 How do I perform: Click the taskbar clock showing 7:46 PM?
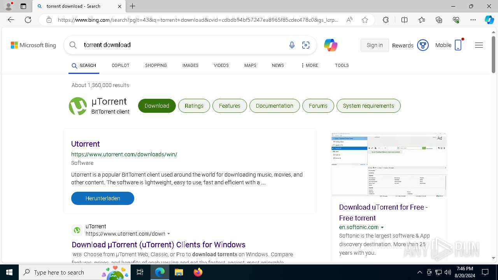465,272
